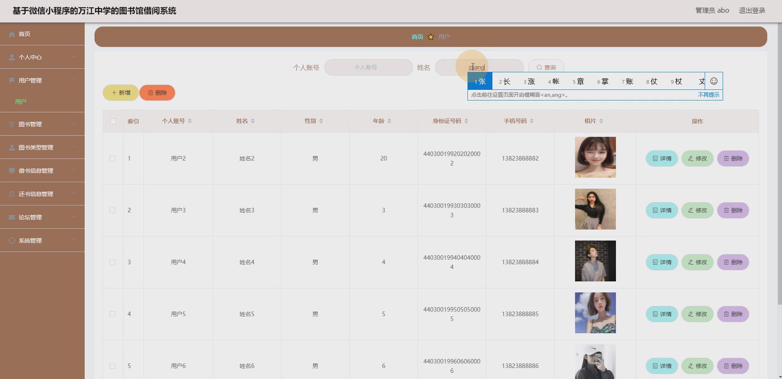
Task: Click the ticket icon next to 论坛管理
Action: coord(12,217)
